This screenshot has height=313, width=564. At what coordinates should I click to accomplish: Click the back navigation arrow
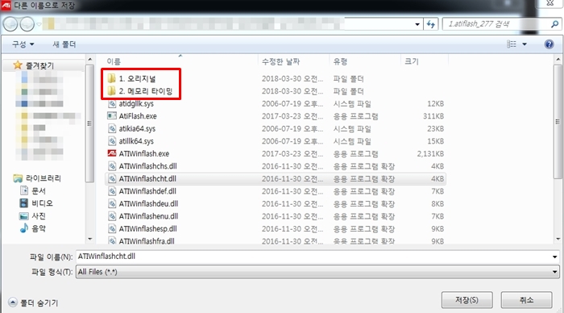click(10, 24)
